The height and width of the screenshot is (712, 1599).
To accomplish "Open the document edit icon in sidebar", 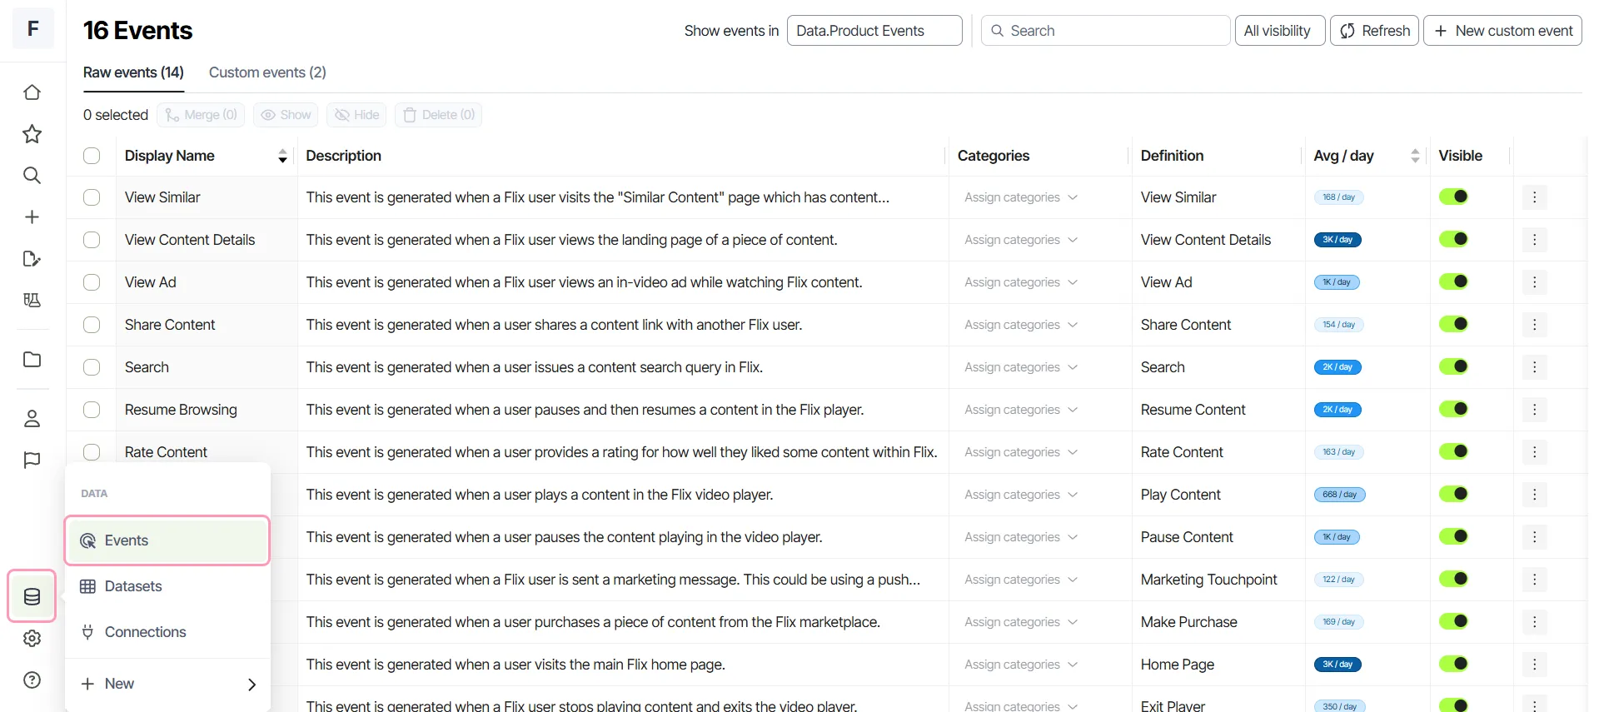I will pos(32,259).
